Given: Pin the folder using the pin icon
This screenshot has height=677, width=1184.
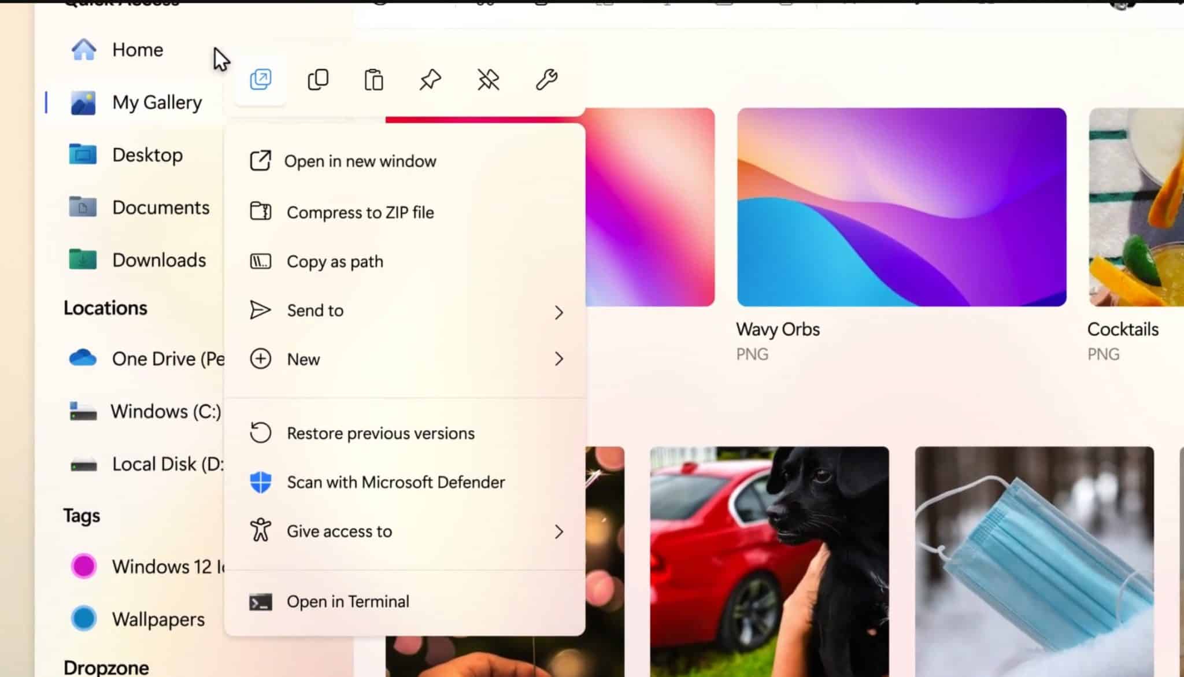Looking at the screenshot, I should tap(430, 80).
